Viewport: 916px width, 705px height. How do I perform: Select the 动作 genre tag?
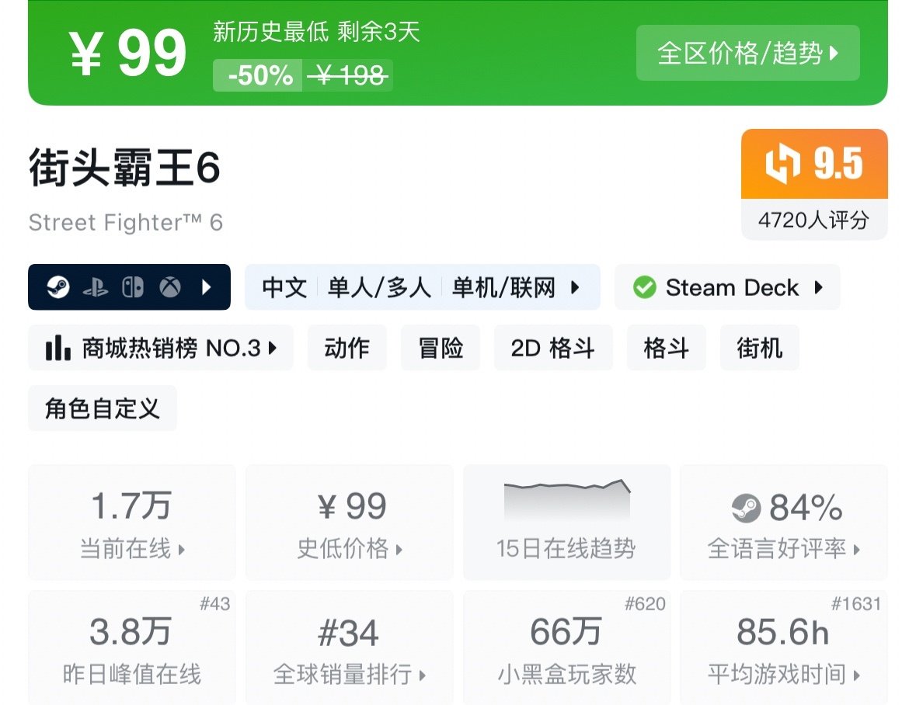(347, 348)
